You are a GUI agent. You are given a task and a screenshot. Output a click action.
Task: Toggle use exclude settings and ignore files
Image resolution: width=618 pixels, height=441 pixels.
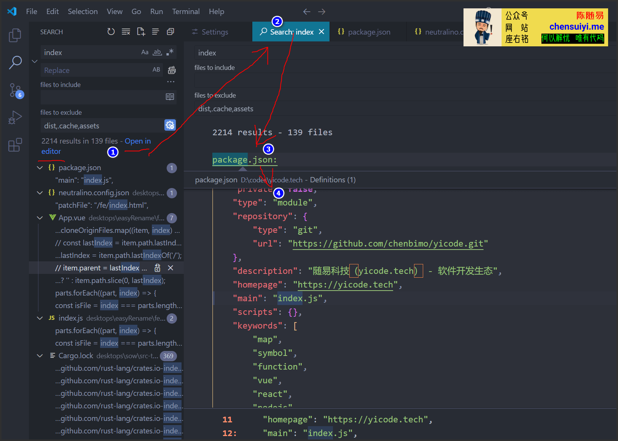pyautogui.click(x=170, y=125)
